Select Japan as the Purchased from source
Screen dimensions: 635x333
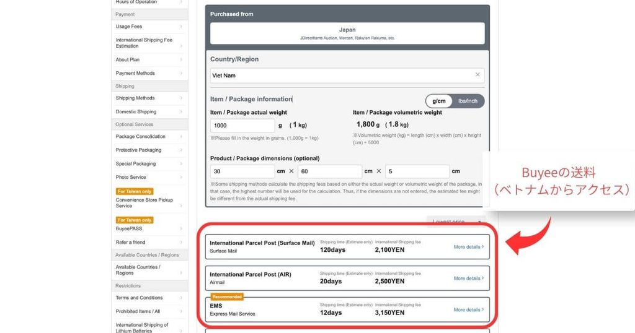click(347, 33)
